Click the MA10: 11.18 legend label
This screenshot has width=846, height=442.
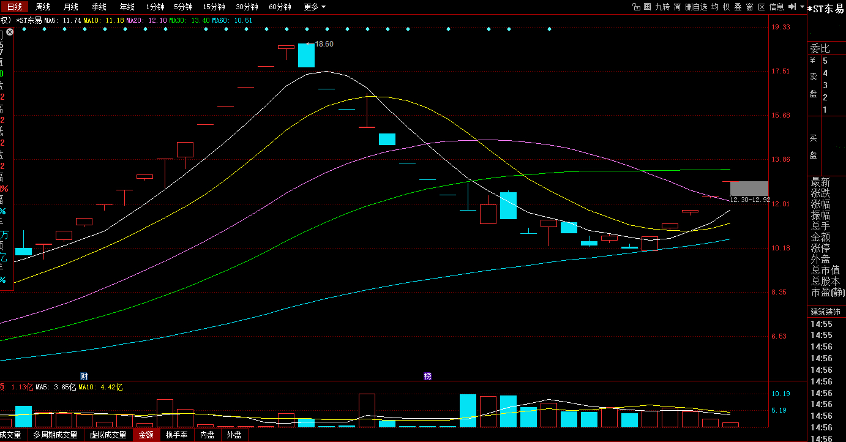tap(103, 20)
